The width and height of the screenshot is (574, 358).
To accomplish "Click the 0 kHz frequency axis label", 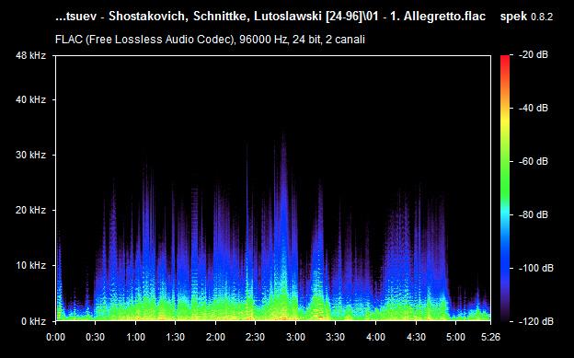I will tap(34, 321).
